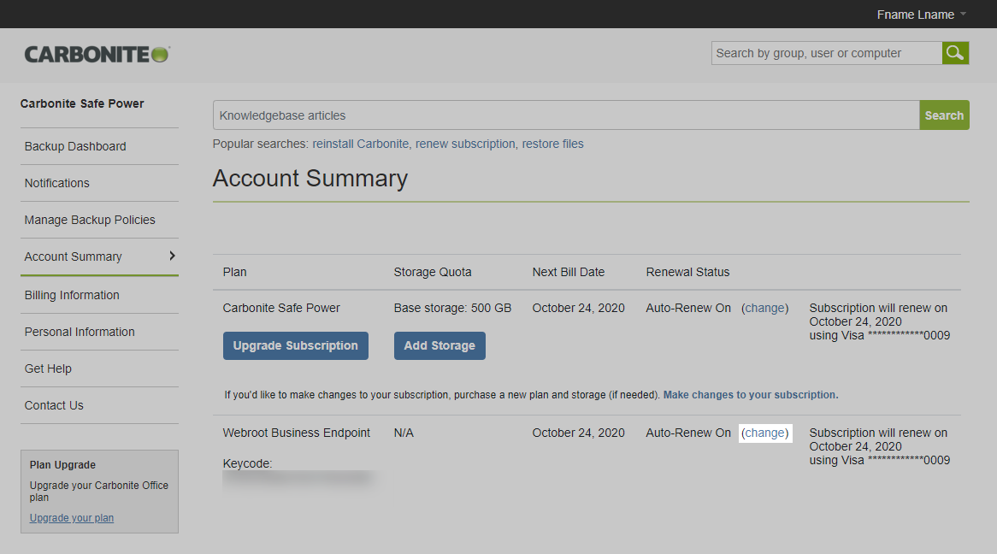The height and width of the screenshot is (554, 997).
Task: Open the Fname Lname user dropdown
Action: point(921,15)
